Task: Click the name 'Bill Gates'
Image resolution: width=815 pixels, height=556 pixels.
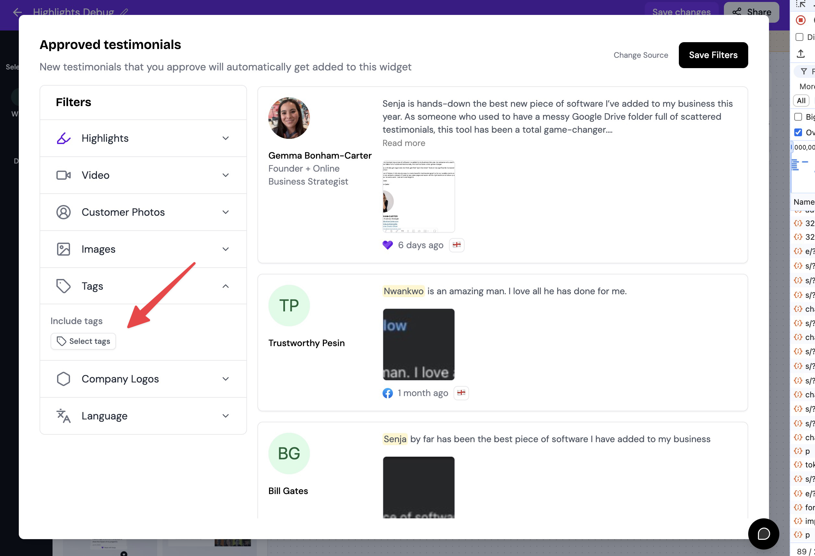Action: [288, 491]
